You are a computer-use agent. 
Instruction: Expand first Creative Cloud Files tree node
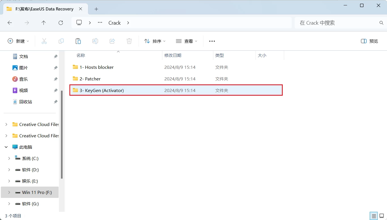pos(7,124)
